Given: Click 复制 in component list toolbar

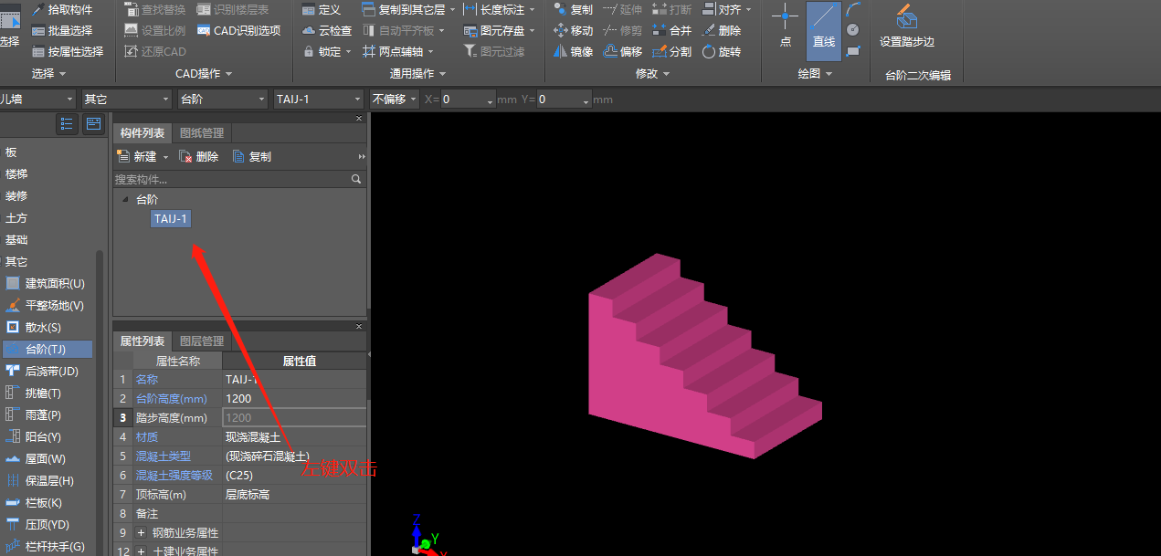Looking at the screenshot, I should coord(252,157).
